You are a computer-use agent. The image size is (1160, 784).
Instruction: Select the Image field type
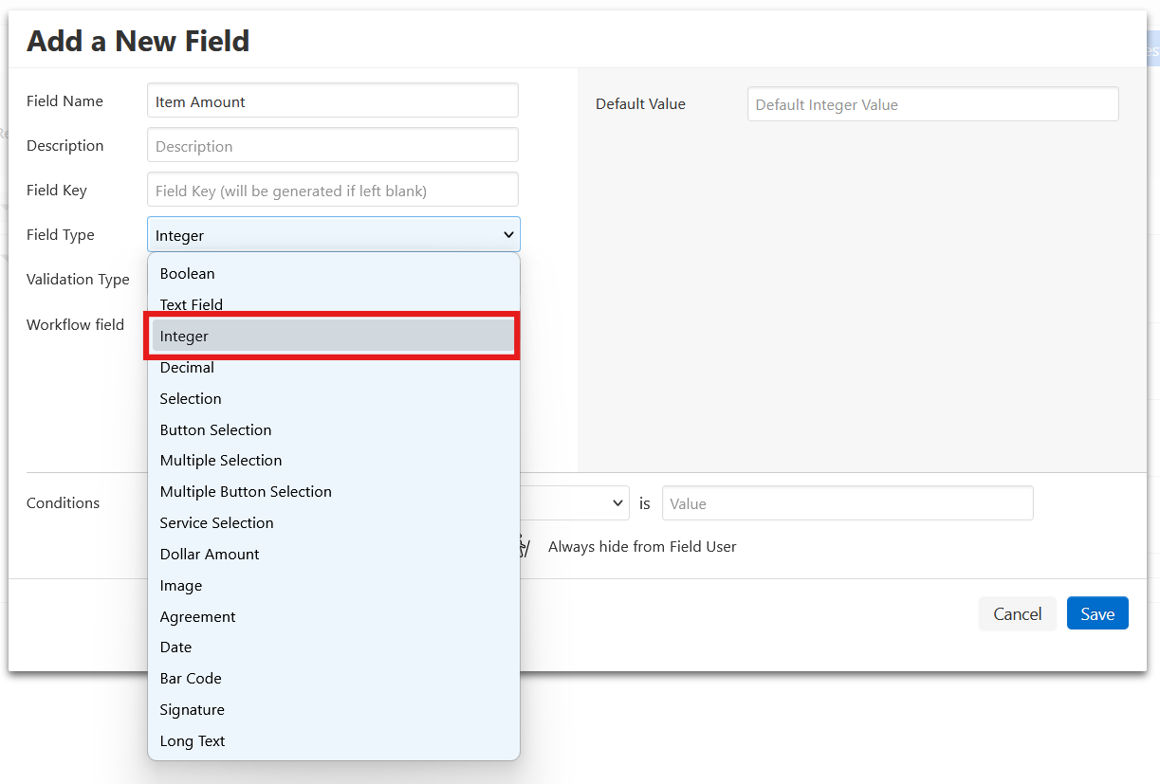pos(181,585)
